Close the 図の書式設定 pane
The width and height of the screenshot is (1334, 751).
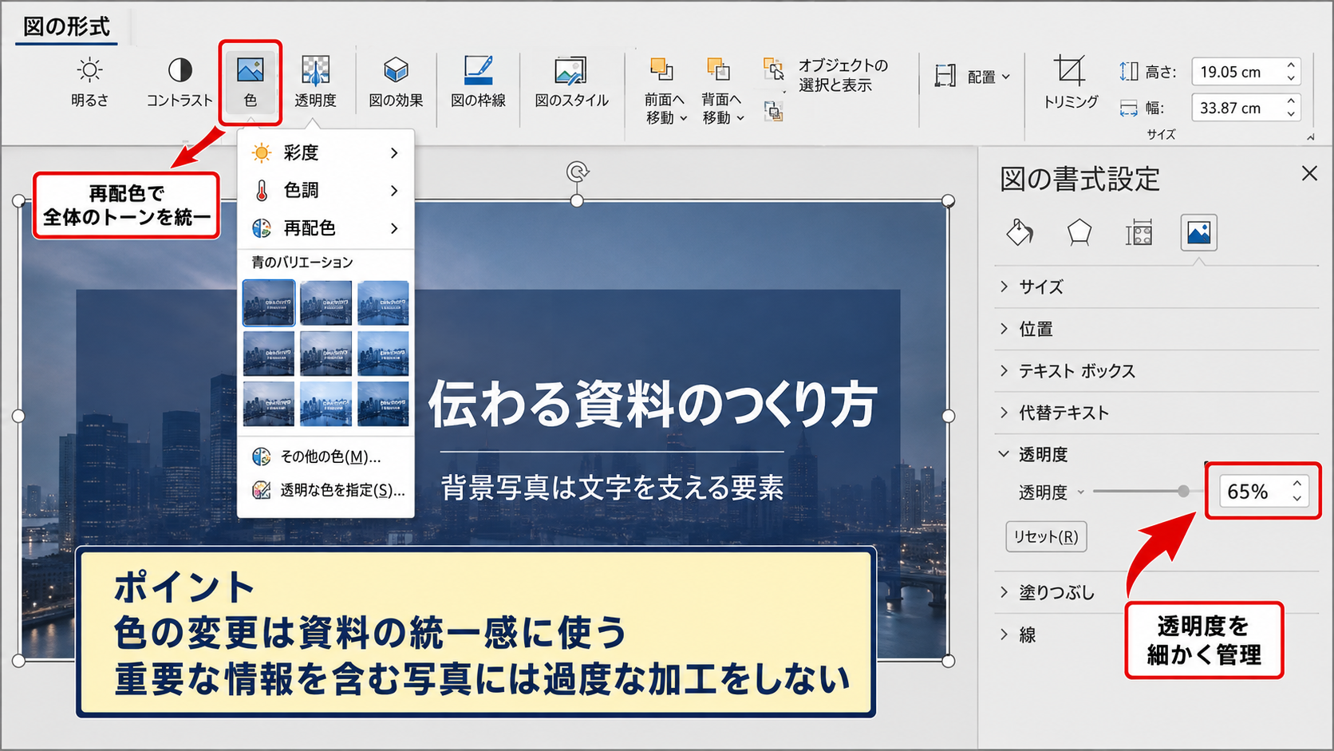click(1309, 173)
